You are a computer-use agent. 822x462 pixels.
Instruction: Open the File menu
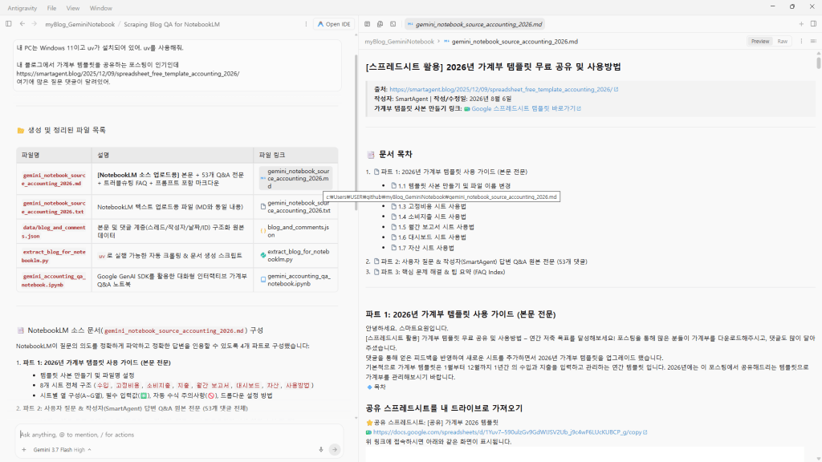[x=51, y=8]
